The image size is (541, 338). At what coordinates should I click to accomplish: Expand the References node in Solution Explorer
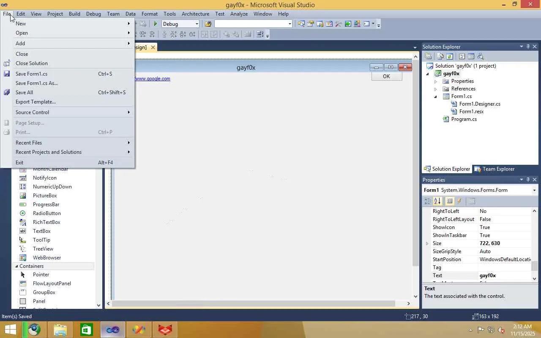pos(436,89)
